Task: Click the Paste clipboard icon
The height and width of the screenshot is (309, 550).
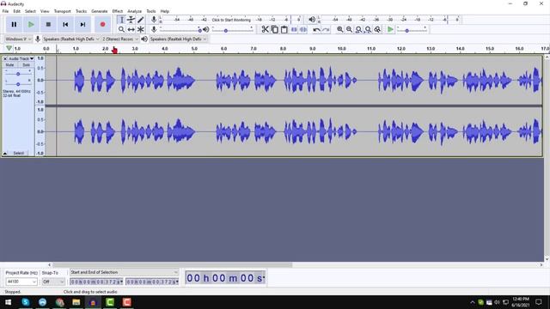Action: click(x=284, y=29)
